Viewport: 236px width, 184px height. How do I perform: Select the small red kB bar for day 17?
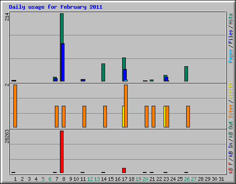124,170
